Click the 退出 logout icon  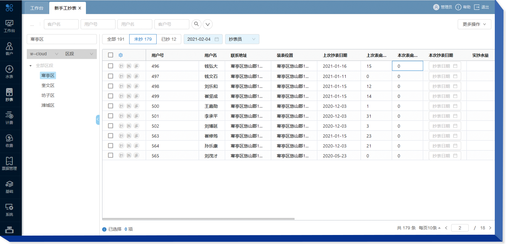pyautogui.click(x=477, y=7)
